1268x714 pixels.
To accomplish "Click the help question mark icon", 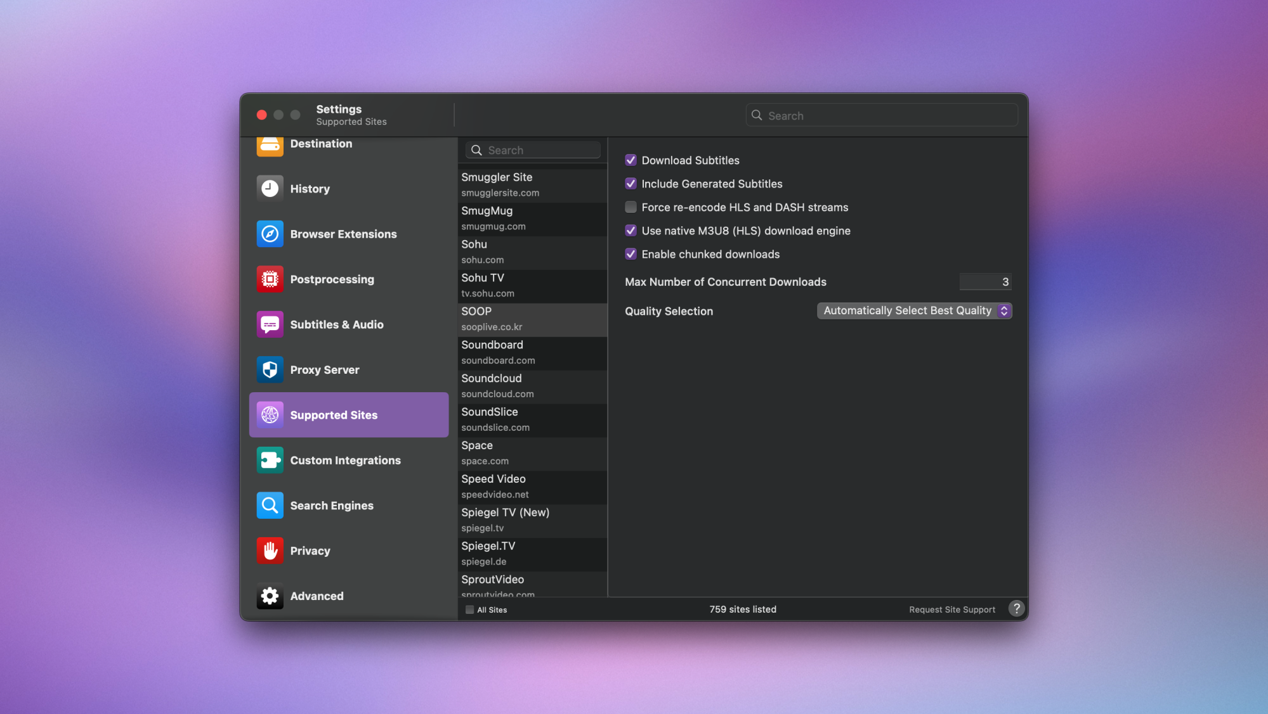I will pyautogui.click(x=1016, y=608).
